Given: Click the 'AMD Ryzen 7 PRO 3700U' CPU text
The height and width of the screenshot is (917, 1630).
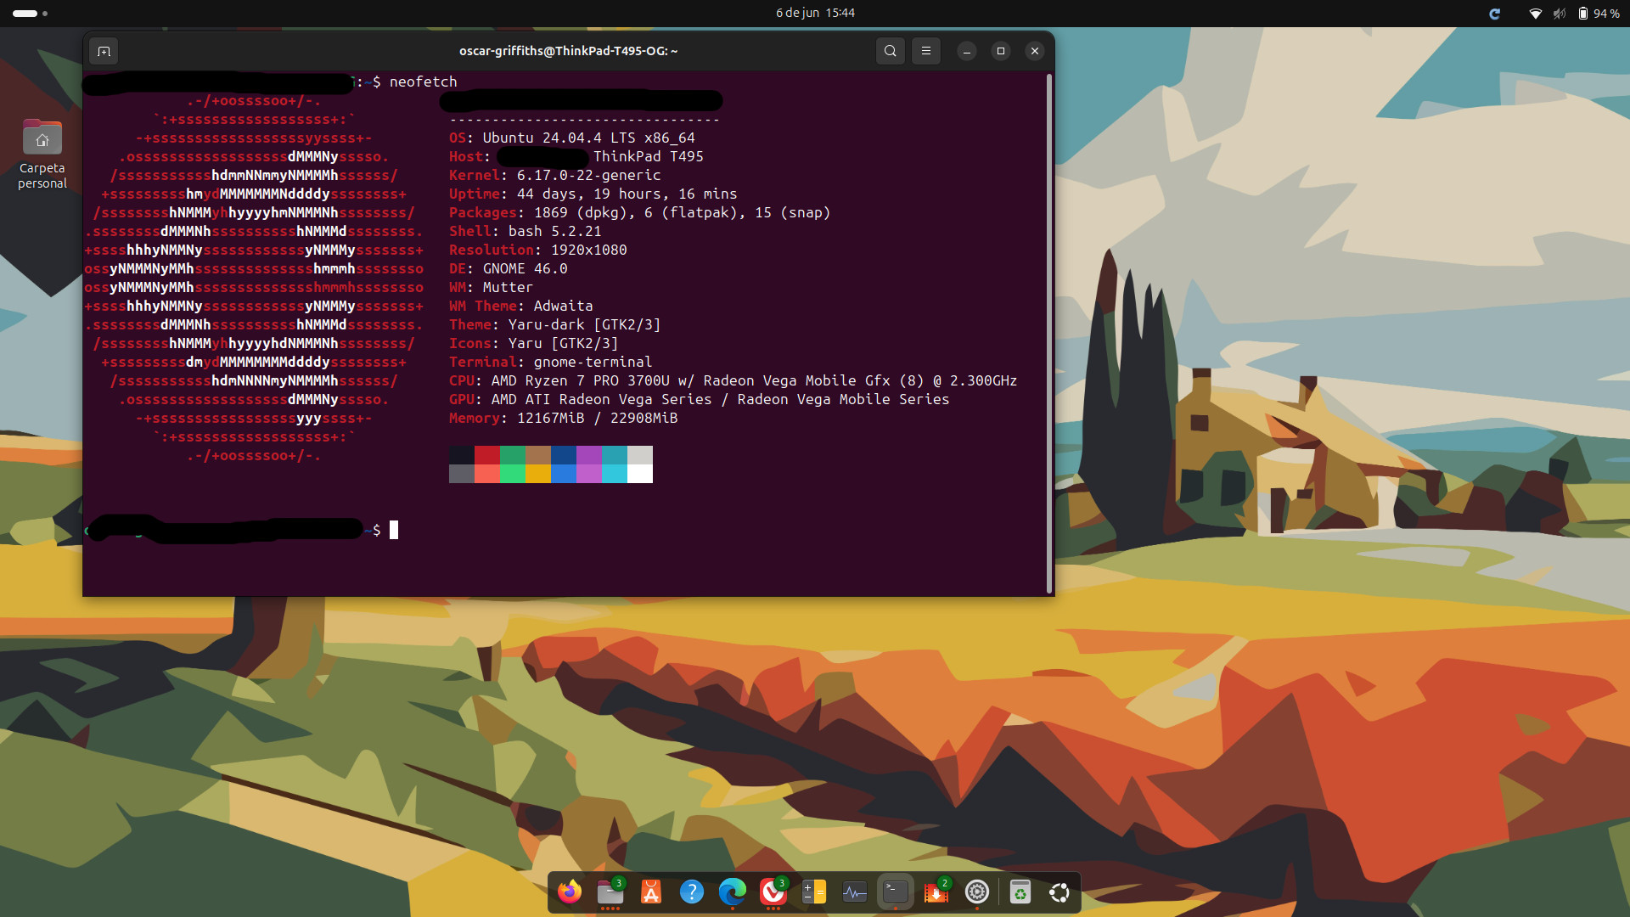Looking at the screenshot, I should pyautogui.click(x=580, y=380).
